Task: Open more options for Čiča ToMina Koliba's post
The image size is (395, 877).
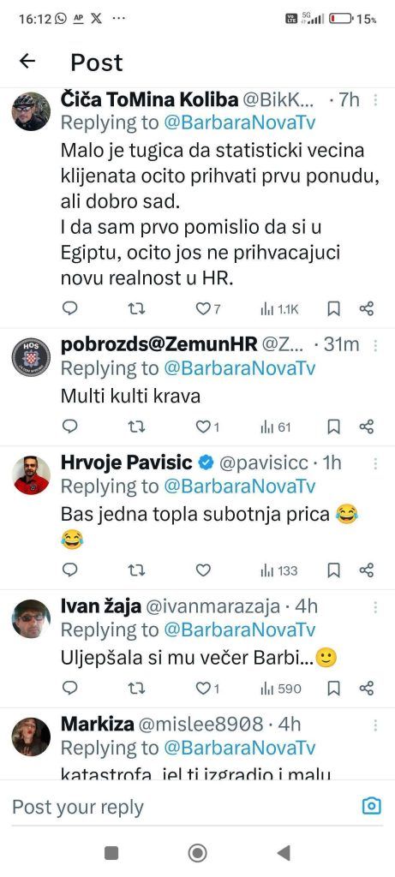Action: [375, 100]
